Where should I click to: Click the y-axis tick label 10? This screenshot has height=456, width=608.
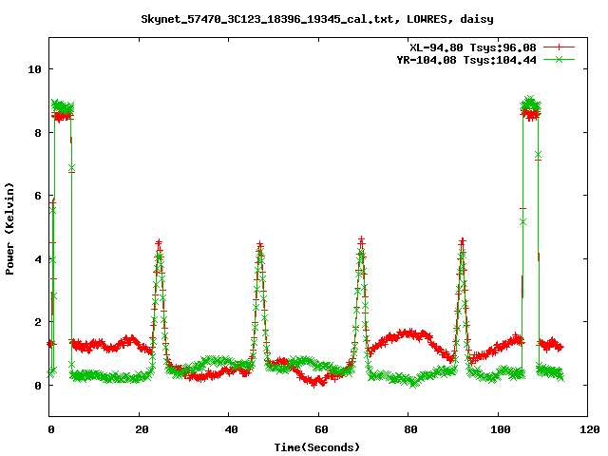[34, 69]
